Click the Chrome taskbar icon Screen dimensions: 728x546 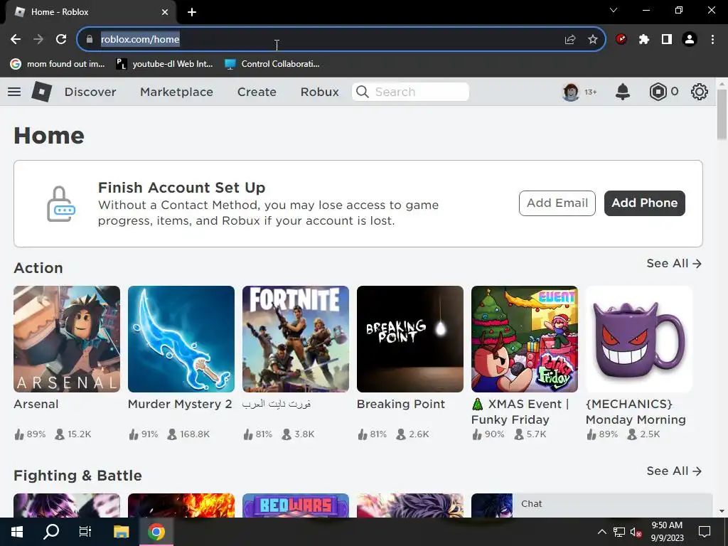(156, 532)
